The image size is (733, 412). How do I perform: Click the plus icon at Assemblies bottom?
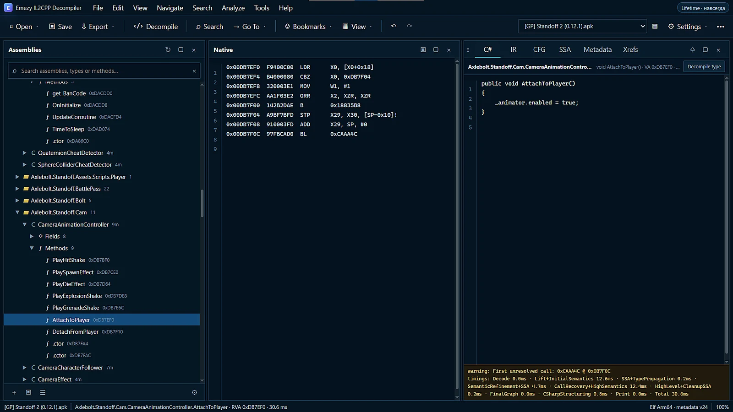(x=14, y=392)
